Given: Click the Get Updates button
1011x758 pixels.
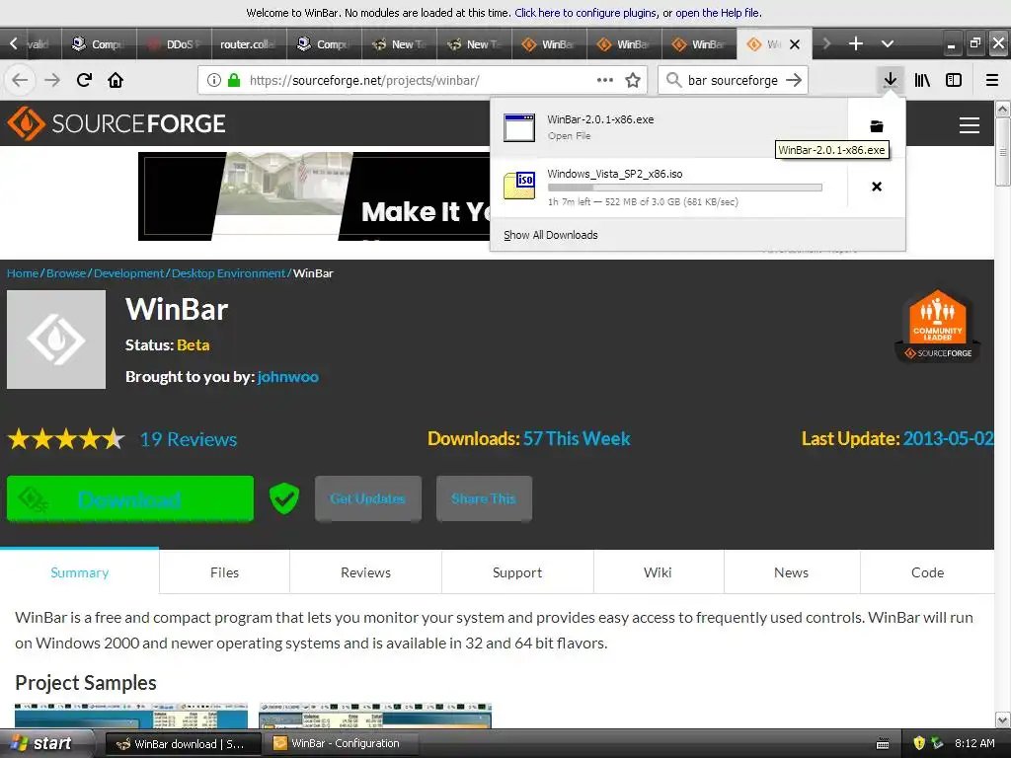Looking at the screenshot, I should click(368, 498).
